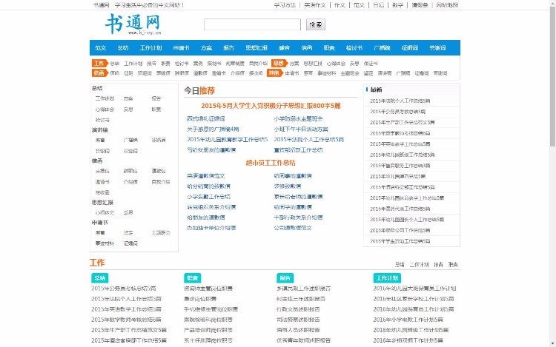Viewport: 556px width, 347px height.
Task: Open 2015年销售部员工作总结3篇 in the 最新 list
Action: (400, 166)
